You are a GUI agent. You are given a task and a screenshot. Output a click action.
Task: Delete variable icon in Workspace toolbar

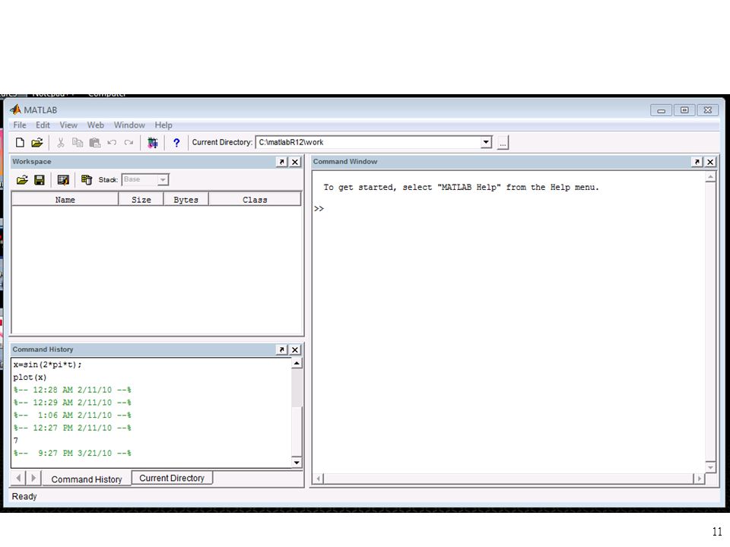click(87, 180)
